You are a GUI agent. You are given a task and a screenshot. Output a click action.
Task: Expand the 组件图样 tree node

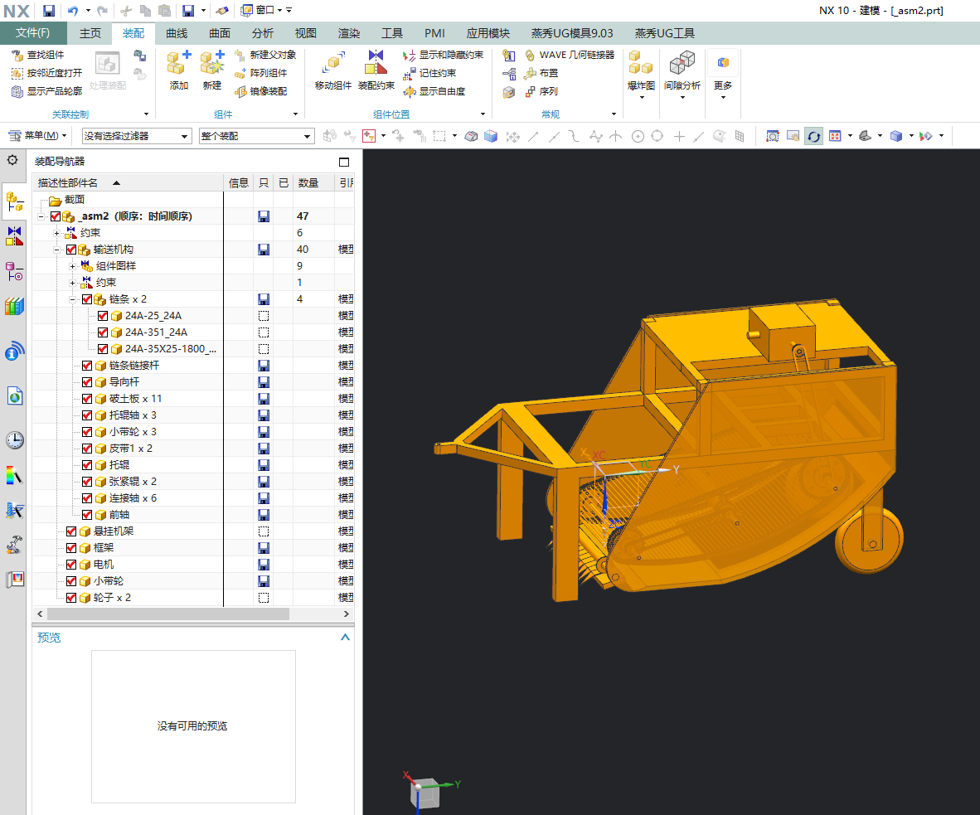(73, 266)
